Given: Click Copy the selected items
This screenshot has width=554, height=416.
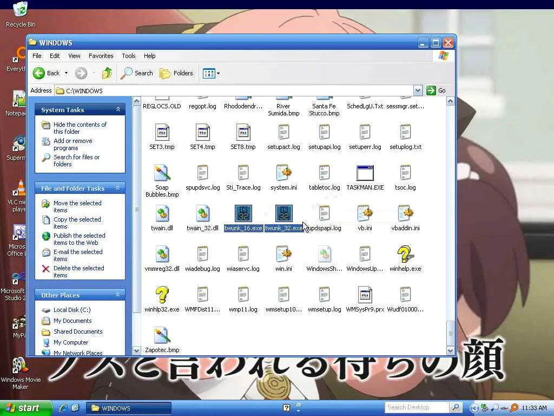Looking at the screenshot, I should click(x=77, y=223).
